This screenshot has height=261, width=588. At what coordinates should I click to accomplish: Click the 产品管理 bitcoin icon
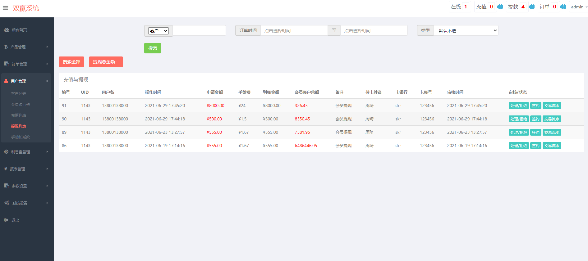[6, 47]
